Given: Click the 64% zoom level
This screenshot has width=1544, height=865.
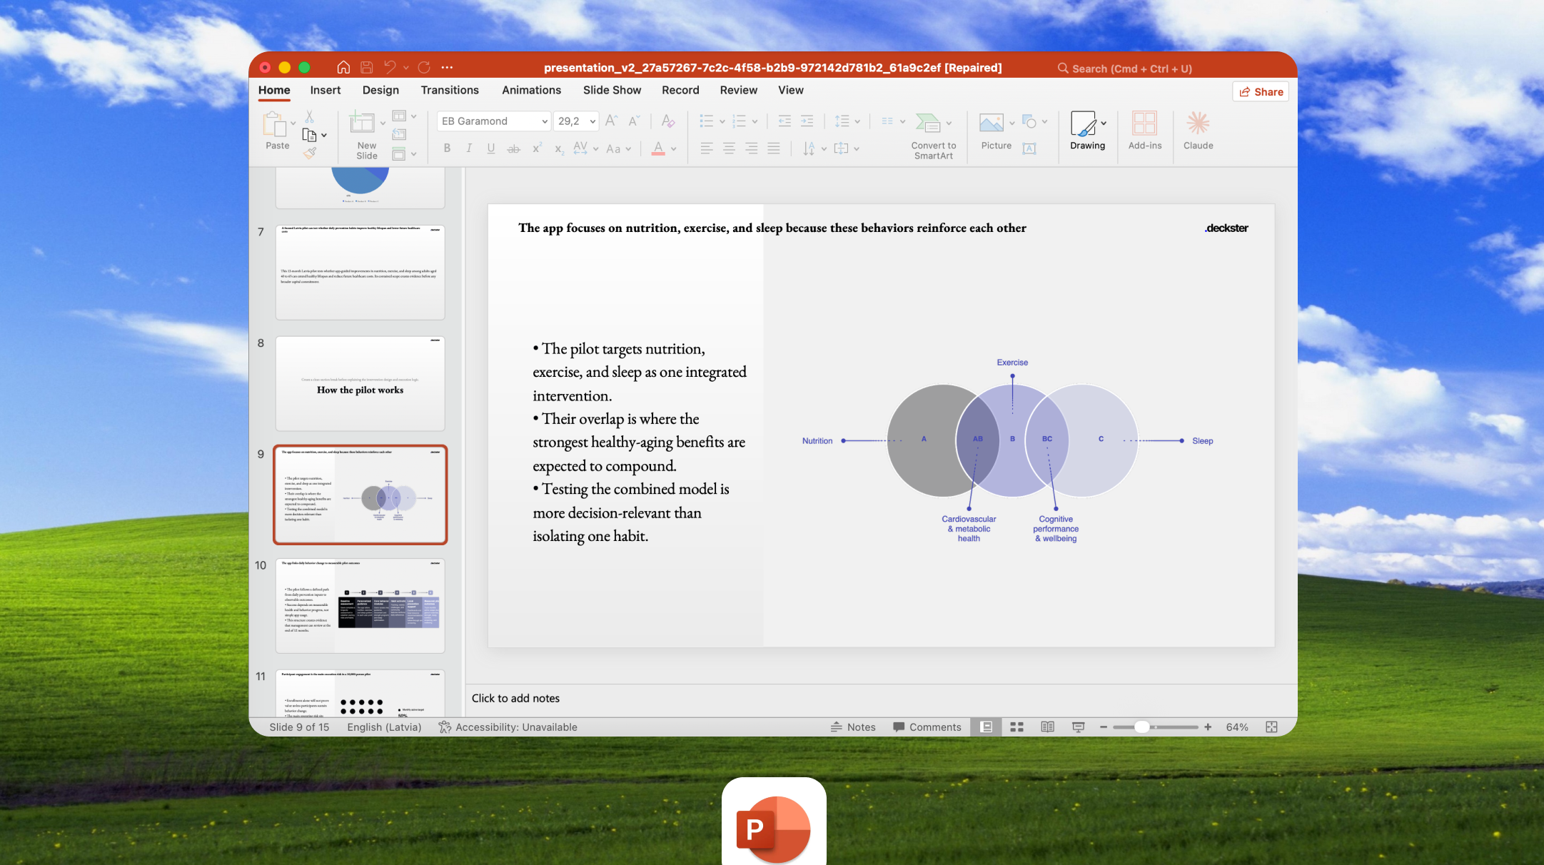Looking at the screenshot, I should point(1237,727).
